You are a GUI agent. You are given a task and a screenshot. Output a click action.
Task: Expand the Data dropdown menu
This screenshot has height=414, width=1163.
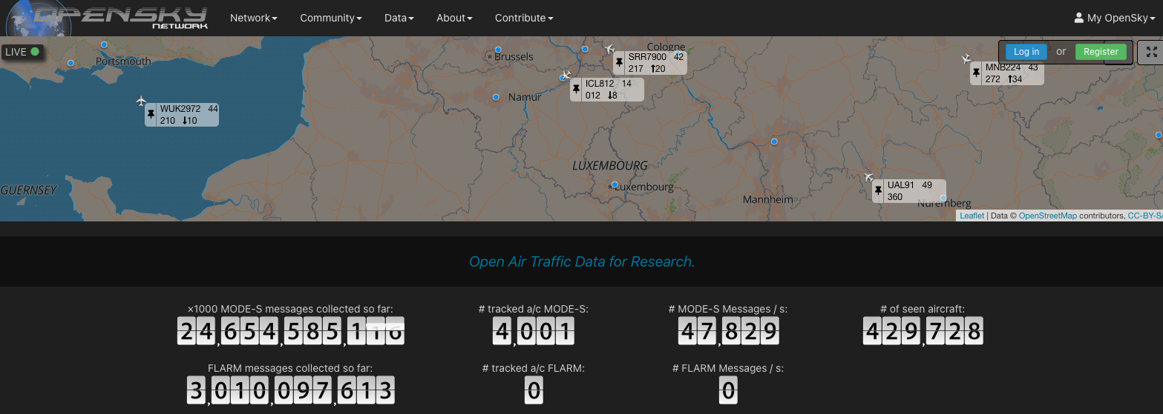(399, 18)
